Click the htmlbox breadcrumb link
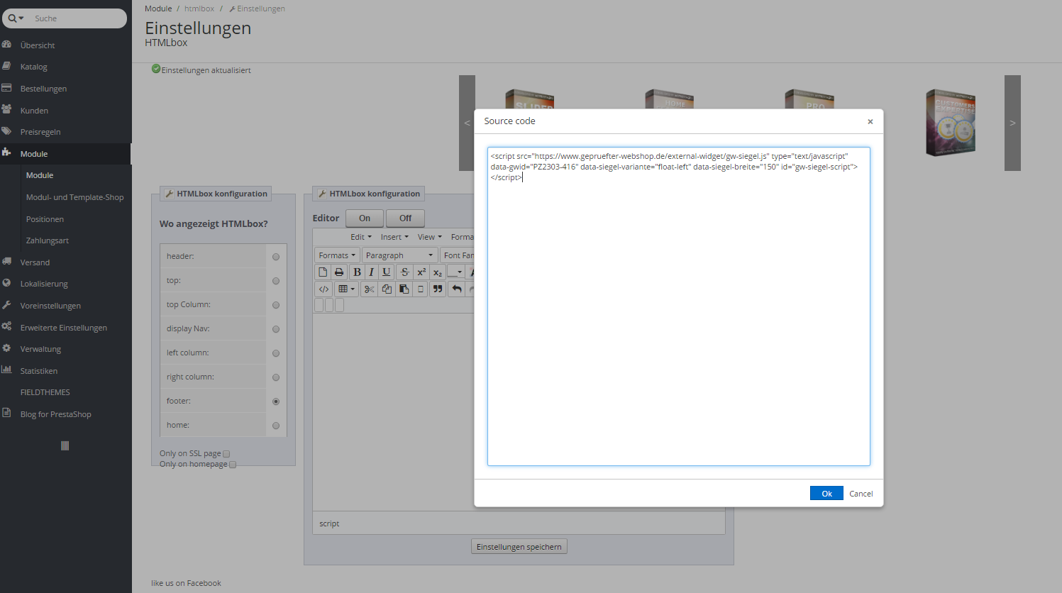 199,9
